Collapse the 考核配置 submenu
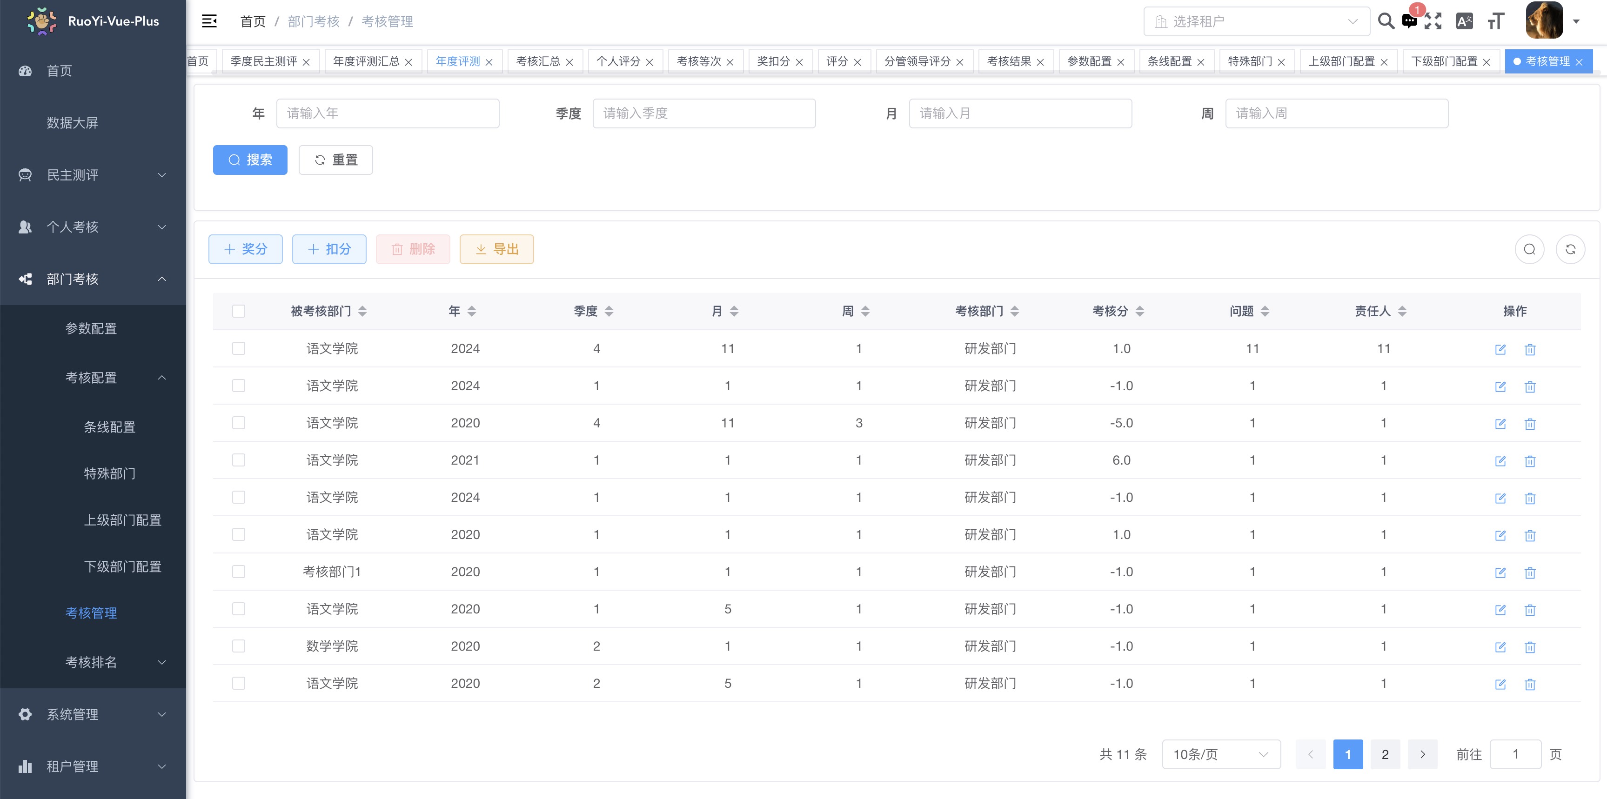Viewport: 1607px width, 799px height. [x=93, y=377]
